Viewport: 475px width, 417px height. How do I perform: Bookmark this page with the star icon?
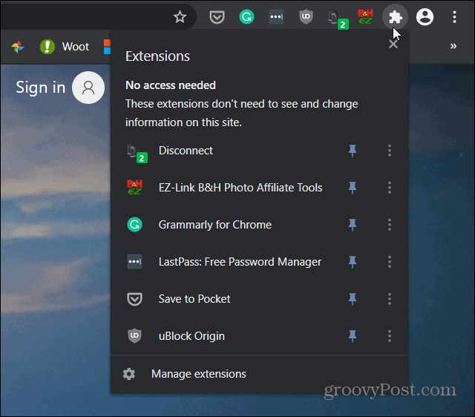tap(180, 16)
